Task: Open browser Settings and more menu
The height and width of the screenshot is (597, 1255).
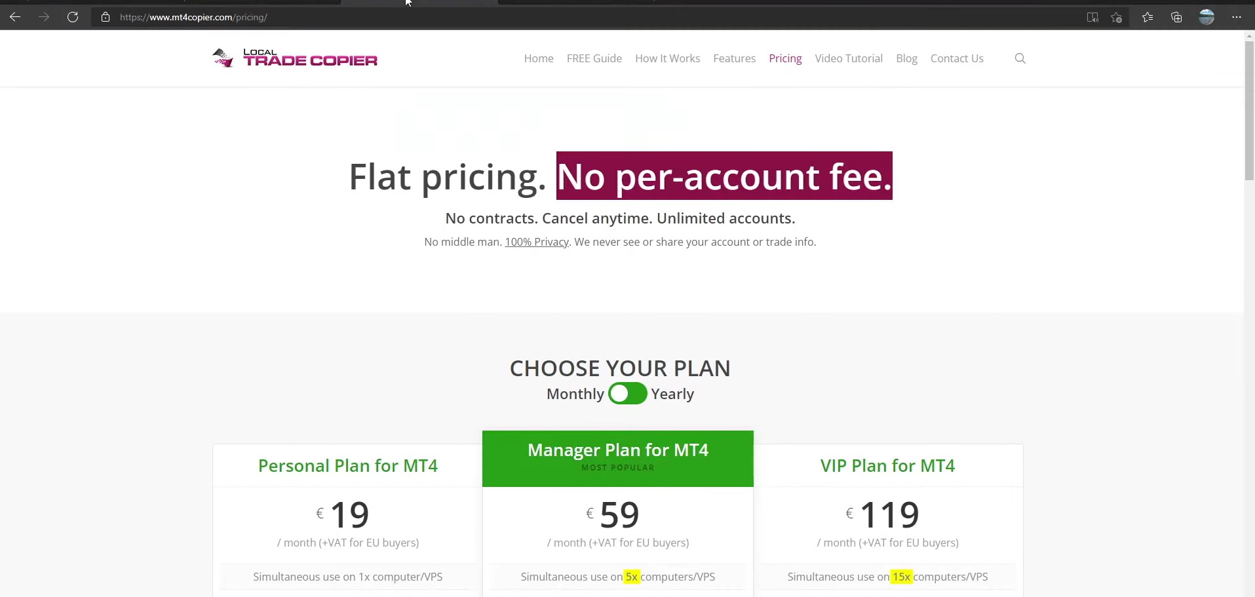Action: coord(1237,18)
